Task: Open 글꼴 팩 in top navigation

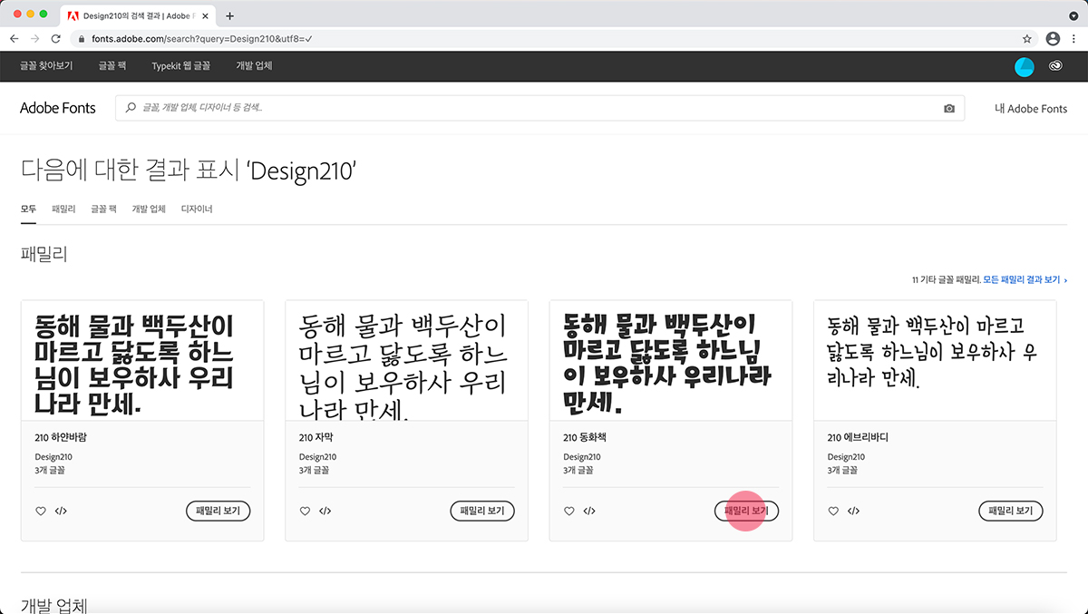Action: [112, 66]
